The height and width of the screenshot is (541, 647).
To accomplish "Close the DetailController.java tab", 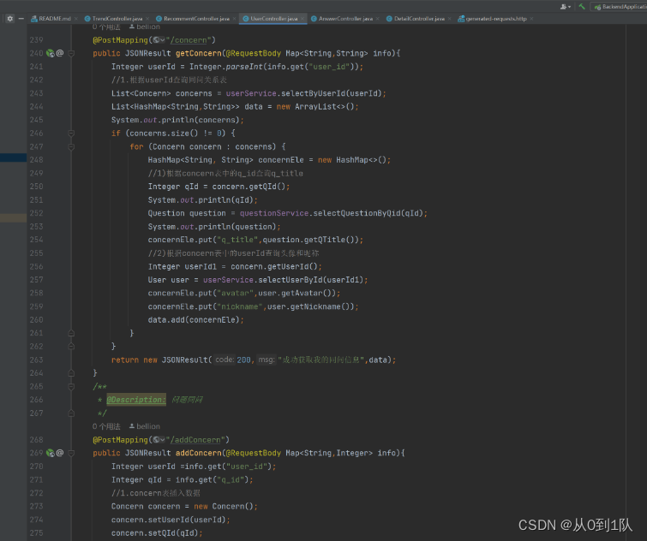I will pyautogui.click(x=449, y=19).
